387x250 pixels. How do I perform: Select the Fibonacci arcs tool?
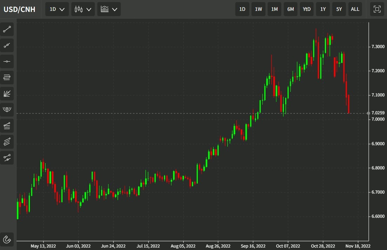[7, 110]
